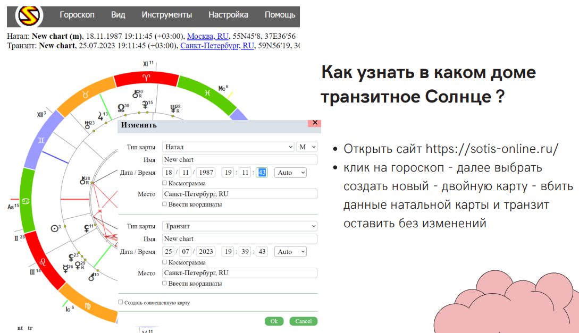Click the Cancel button
579x333 pixels.
pos(303,321)
